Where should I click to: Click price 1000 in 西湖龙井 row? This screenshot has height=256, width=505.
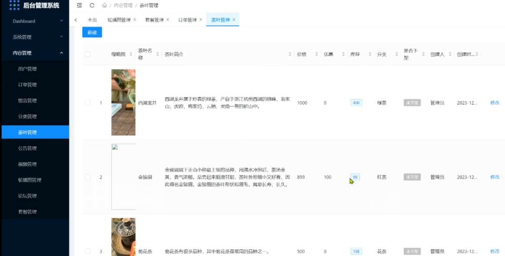point(302,103)
